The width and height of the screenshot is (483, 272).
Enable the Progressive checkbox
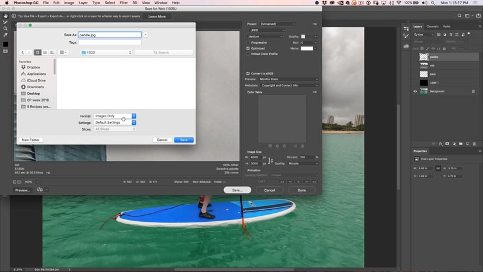tap(248, 42)
